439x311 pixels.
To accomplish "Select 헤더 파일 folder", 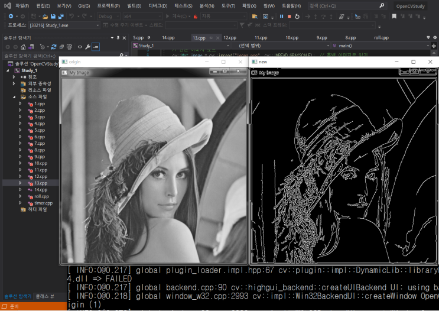I will pyautogui.click(x=37, y=209).
